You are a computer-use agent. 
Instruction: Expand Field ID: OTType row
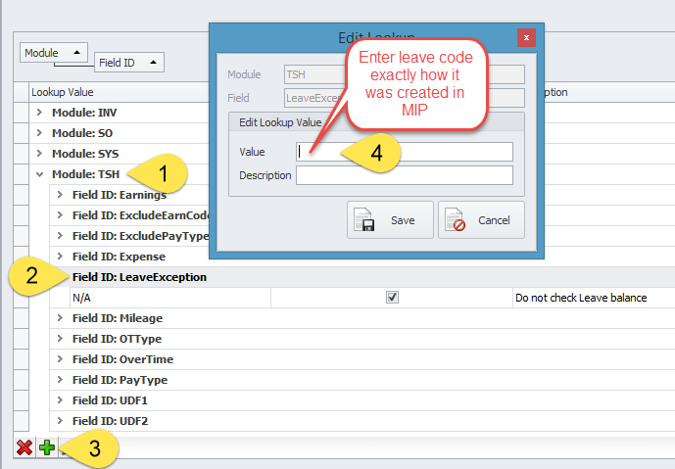click(61, 339)
